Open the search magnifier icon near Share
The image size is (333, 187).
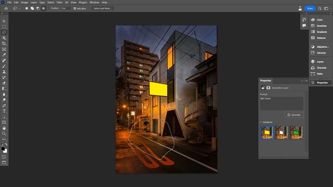(320, 8)
